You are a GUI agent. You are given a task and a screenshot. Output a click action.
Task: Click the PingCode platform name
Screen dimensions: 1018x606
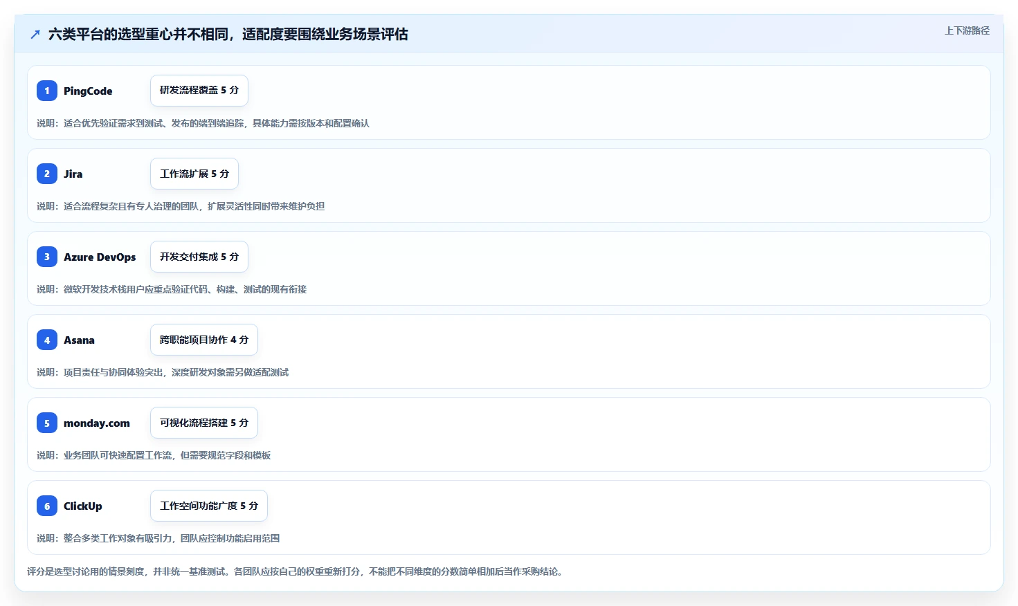coord(88,91)
